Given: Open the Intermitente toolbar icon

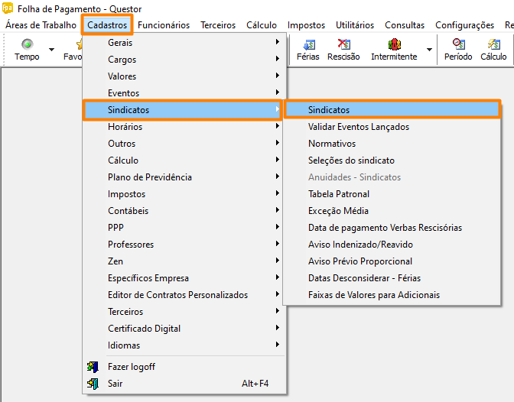Looking at the screenshot, I should 395,44.
